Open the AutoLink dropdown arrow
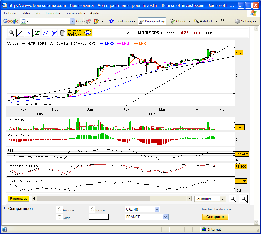Screen dimensions: 261x234 (x=216, y=21)
